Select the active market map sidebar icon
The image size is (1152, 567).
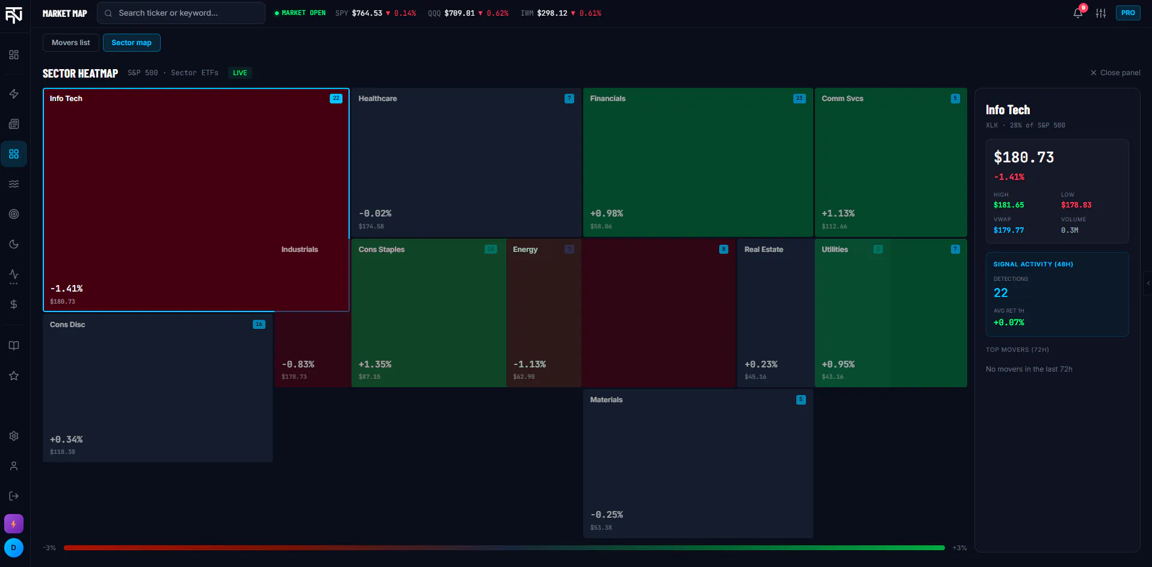tap(14, 154)
